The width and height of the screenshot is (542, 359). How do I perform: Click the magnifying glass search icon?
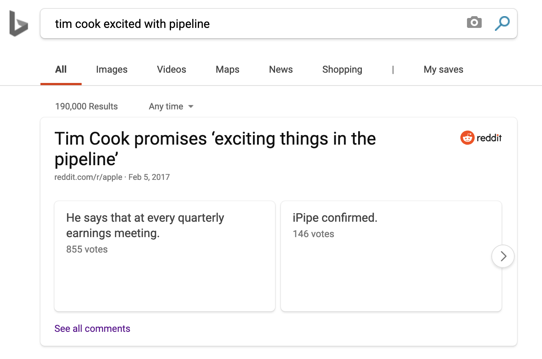502,23
